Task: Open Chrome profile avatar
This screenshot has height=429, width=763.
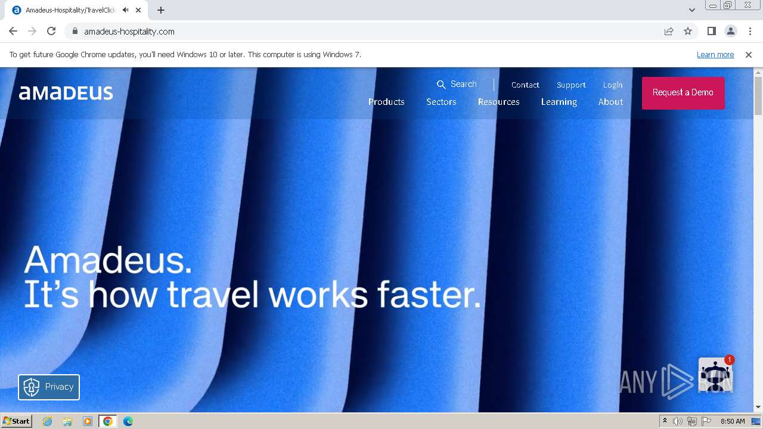Action: pyautogui.click(x=730, y=31)
